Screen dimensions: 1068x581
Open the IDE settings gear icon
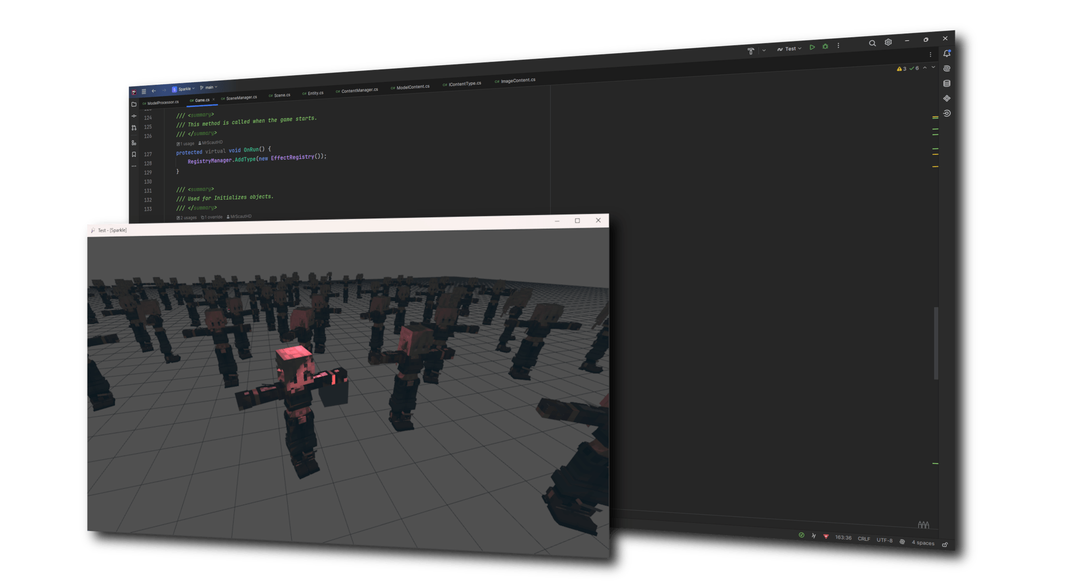tap(888, 42)
